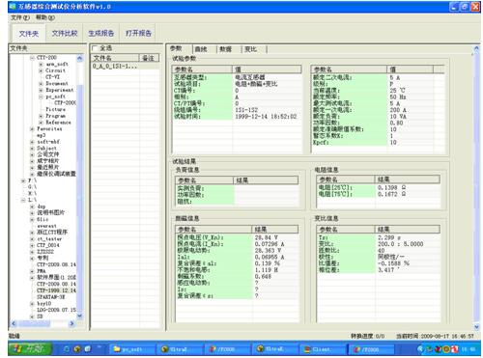483x358 pixels.
Task: Select the 变比 tab
Action: 250,49
